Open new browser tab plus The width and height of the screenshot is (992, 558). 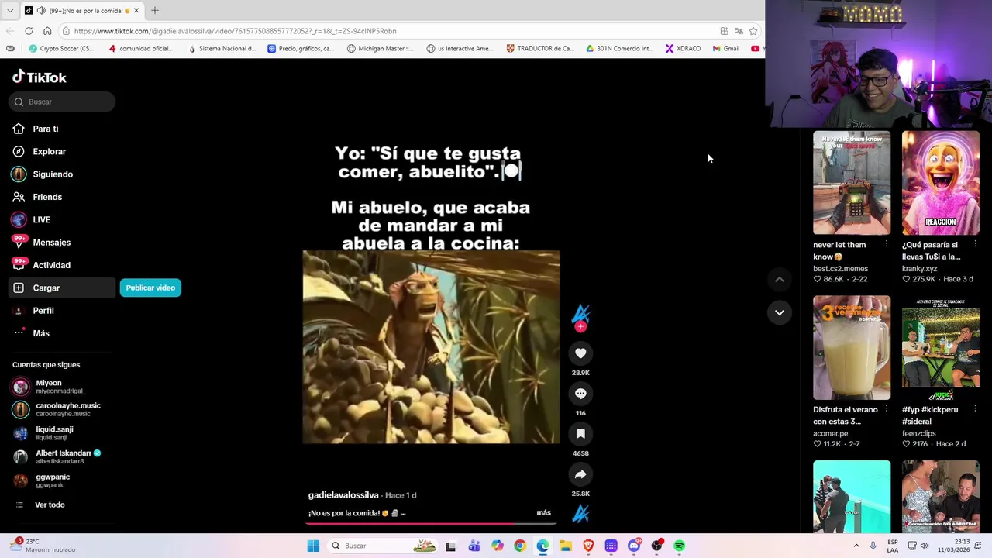point(155,10)
